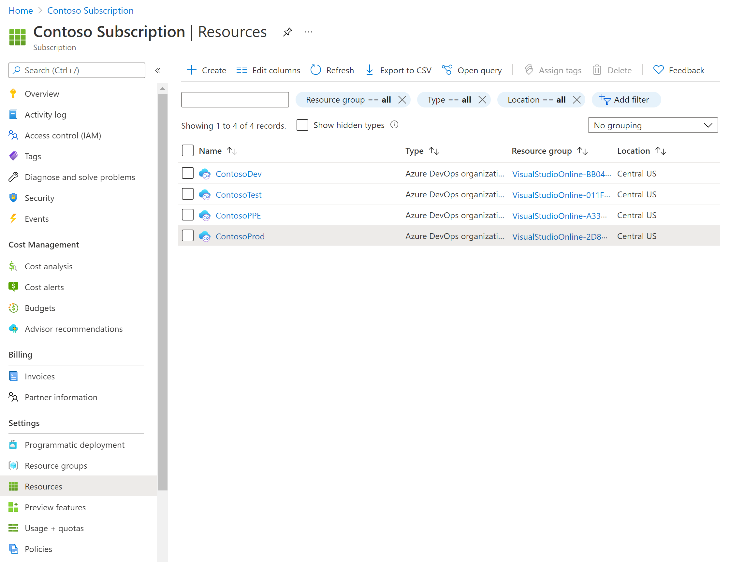The height and width of the screenshot is (566, 730).
Task: Open the Resources menu item
Action: pos(43,487)
